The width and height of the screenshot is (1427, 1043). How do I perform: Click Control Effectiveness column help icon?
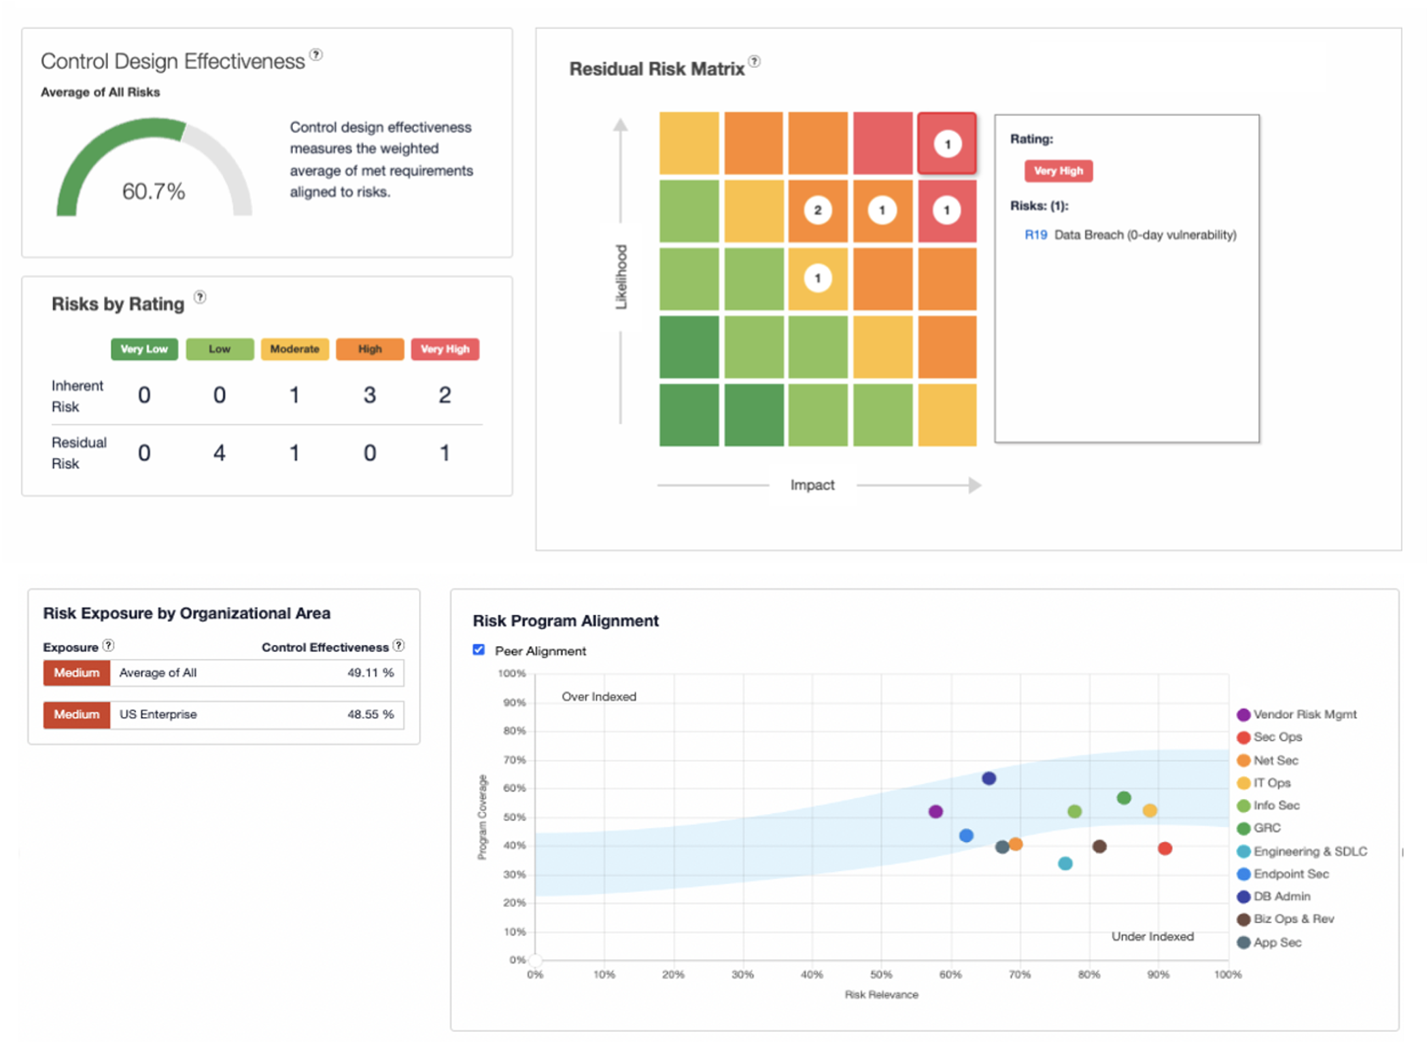pyautogui.click(x=399, y=646)
